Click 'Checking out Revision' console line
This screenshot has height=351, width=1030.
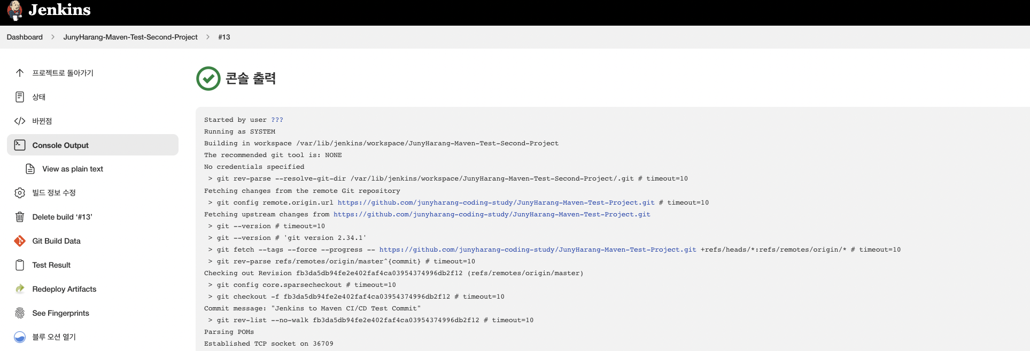[x=393, y=273]
